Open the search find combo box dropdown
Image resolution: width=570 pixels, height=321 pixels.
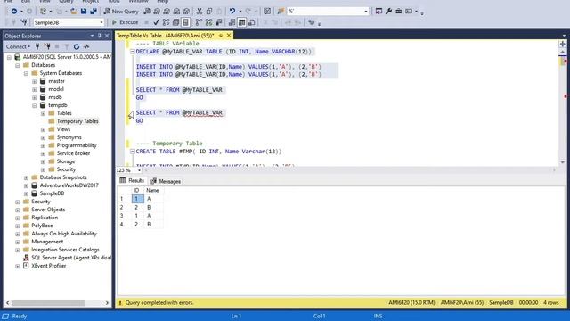tap(366, 12)
